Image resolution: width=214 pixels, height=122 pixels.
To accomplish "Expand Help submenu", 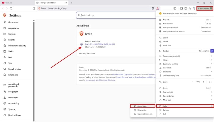I will (185, 106).
